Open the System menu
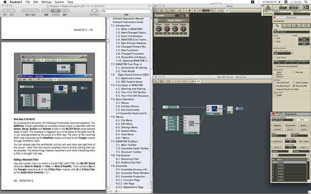Screen dimensions: 311x194 tap(59, 2)
